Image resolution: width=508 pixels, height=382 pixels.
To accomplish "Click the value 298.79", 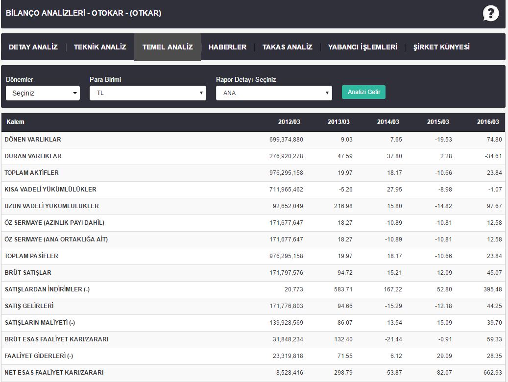I will click(343, 373).
